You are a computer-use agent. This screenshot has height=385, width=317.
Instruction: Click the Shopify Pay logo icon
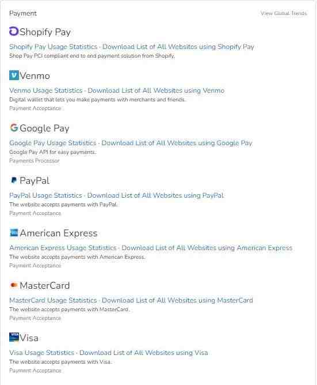coord(14,32)
